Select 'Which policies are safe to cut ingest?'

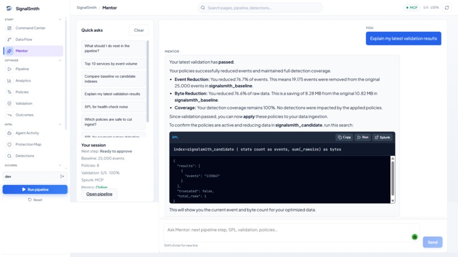point(113,122)
